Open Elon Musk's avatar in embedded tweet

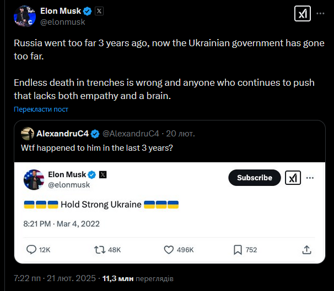pyautogui.click(x=34, y=180)
